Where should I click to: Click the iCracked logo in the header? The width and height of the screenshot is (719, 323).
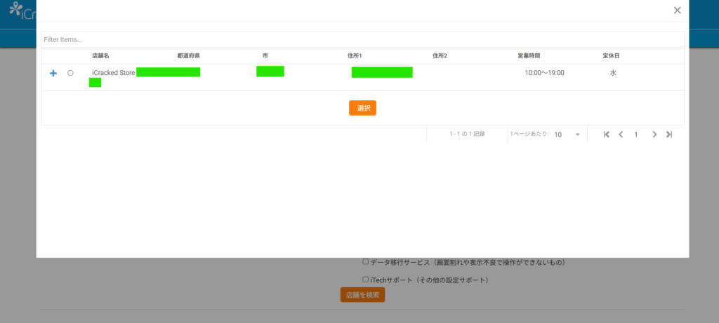pos(22,11)
